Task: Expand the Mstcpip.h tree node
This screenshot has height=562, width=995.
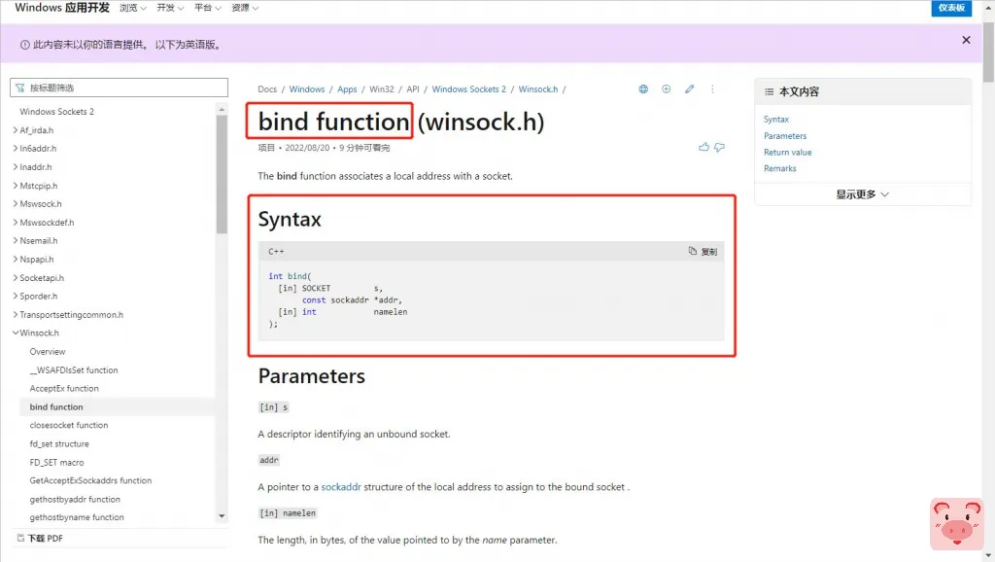Action: pos(16,186)
